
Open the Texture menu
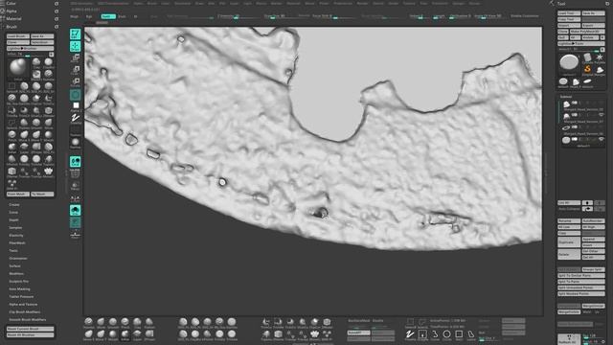pos(409,3)
